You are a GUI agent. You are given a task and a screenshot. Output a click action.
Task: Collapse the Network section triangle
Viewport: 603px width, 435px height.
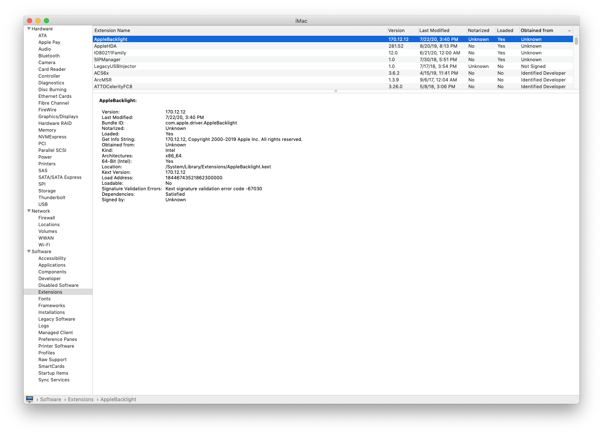(x=29, y=211)
